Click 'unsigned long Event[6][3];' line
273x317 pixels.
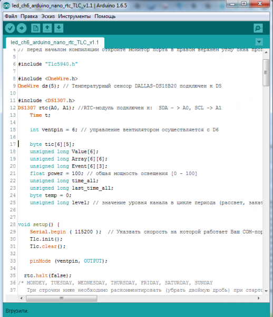coord(69,166)
